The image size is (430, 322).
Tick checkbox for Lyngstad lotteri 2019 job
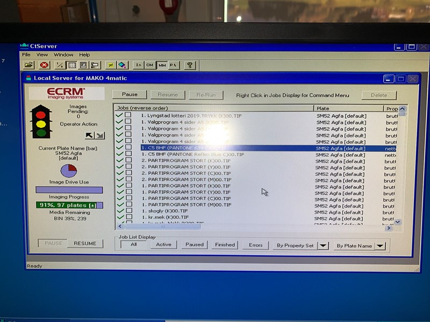(128, 115)
